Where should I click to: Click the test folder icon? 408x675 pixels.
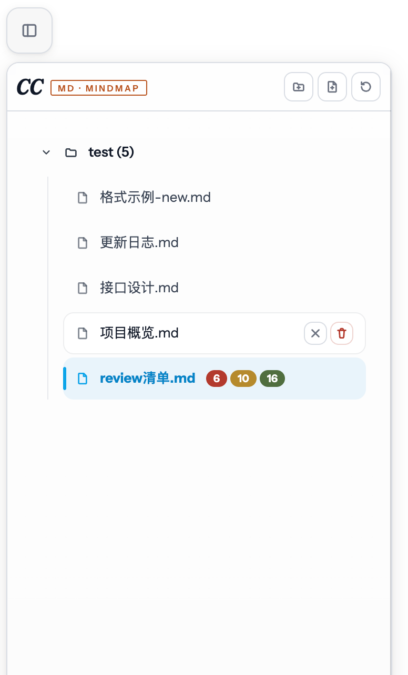pos(70,152)
